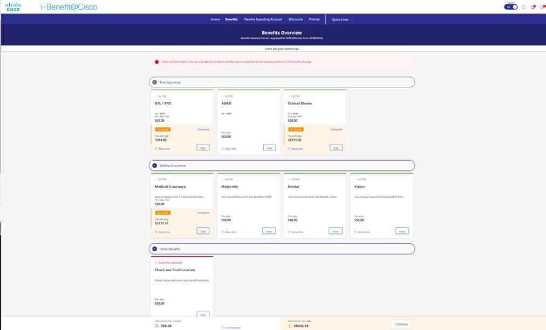546x330 pixels.
Task: Go to the Flexible Spending Account menu
Action: click(x=263, y=19)
